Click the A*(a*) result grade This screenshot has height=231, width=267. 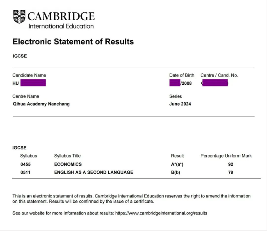(x=177, y=164)
